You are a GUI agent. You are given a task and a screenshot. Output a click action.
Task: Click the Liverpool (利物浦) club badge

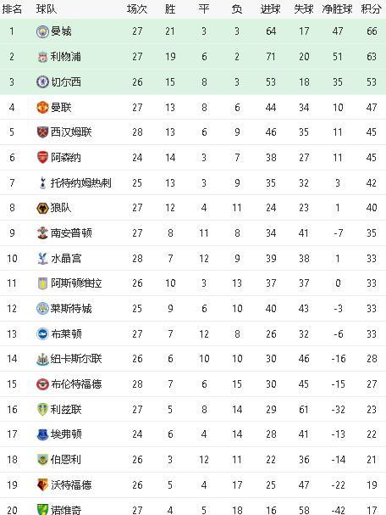tap(42, 57)
